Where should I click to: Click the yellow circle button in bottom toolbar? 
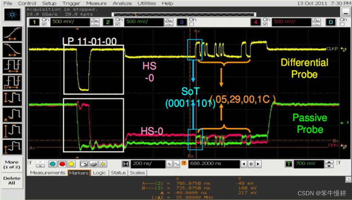pos(71,164)
